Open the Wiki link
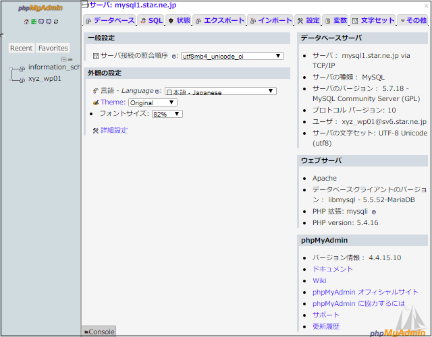The width and height of the screenshot is (432, 337). click(x=319, y=280)
